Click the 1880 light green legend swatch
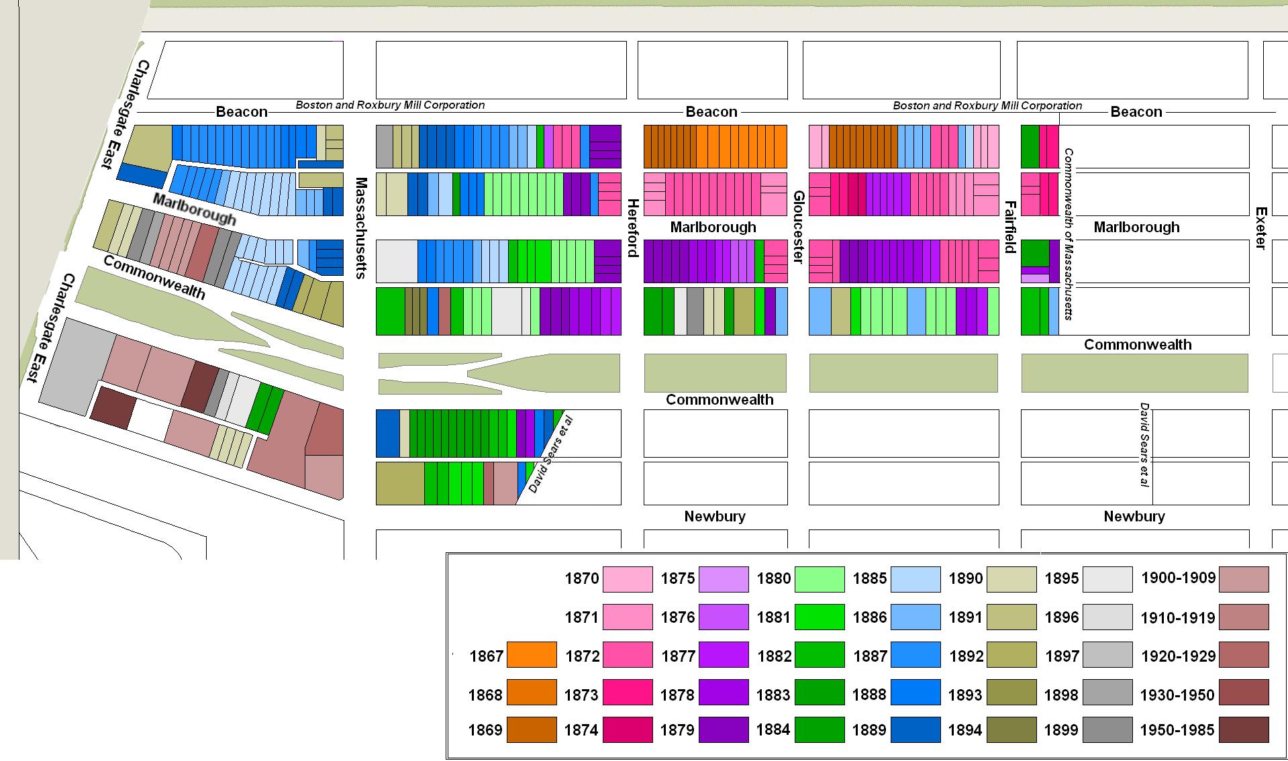This screenshot has height=761, width=1288. tap(820, 579)
